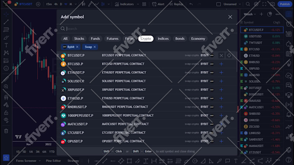Remove the Swap filter chip
This screenshot has width=294, height=165.
tap(95, 47)
